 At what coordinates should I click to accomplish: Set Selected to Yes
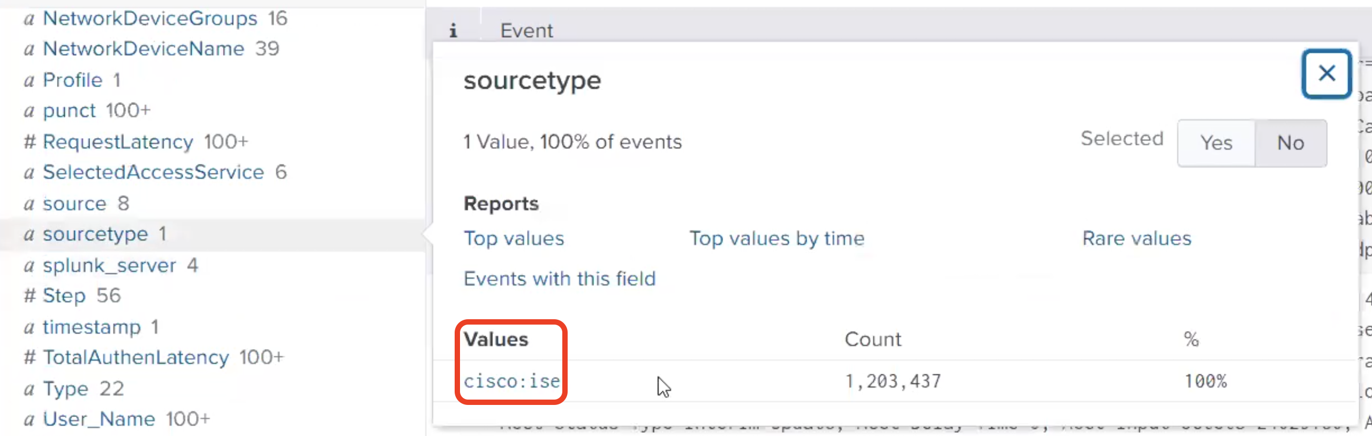point(1216,143)
